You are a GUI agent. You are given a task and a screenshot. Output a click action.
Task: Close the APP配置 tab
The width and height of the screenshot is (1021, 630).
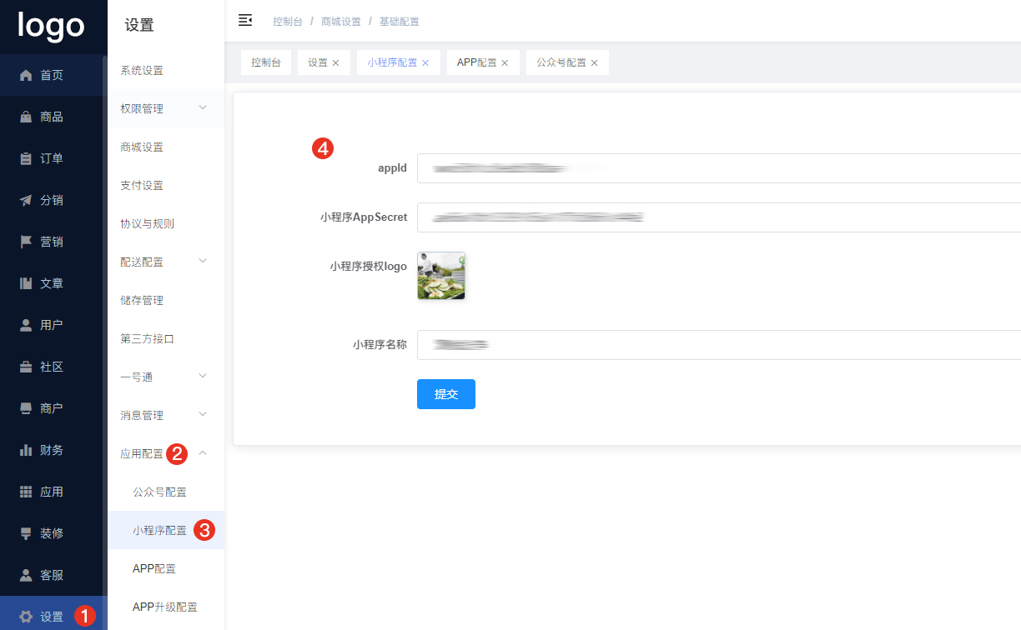tap(505, 63)
